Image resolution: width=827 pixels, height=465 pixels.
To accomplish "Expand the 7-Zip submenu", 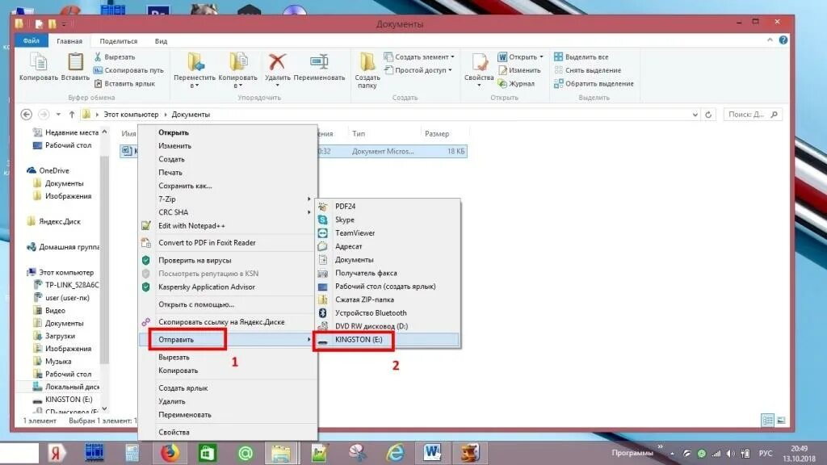I will pos(228,199).
